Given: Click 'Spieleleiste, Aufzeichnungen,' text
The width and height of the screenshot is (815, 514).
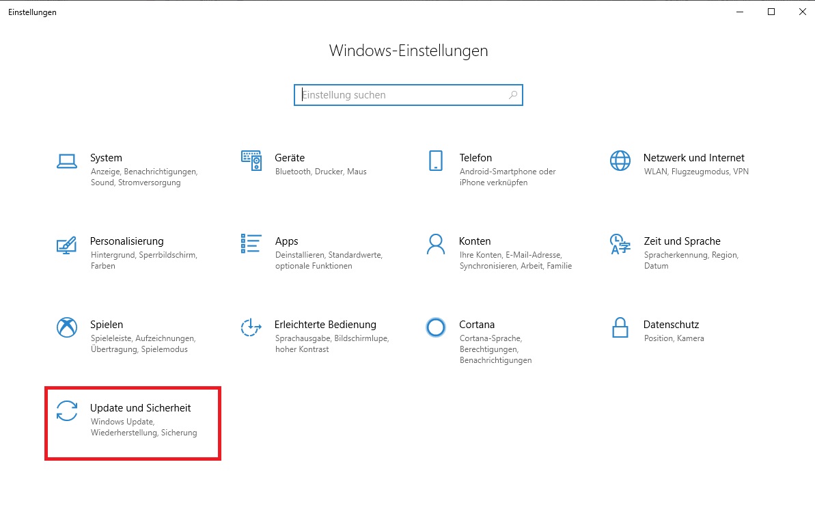Looking at the screenshot, I should (x=143, y=338).
